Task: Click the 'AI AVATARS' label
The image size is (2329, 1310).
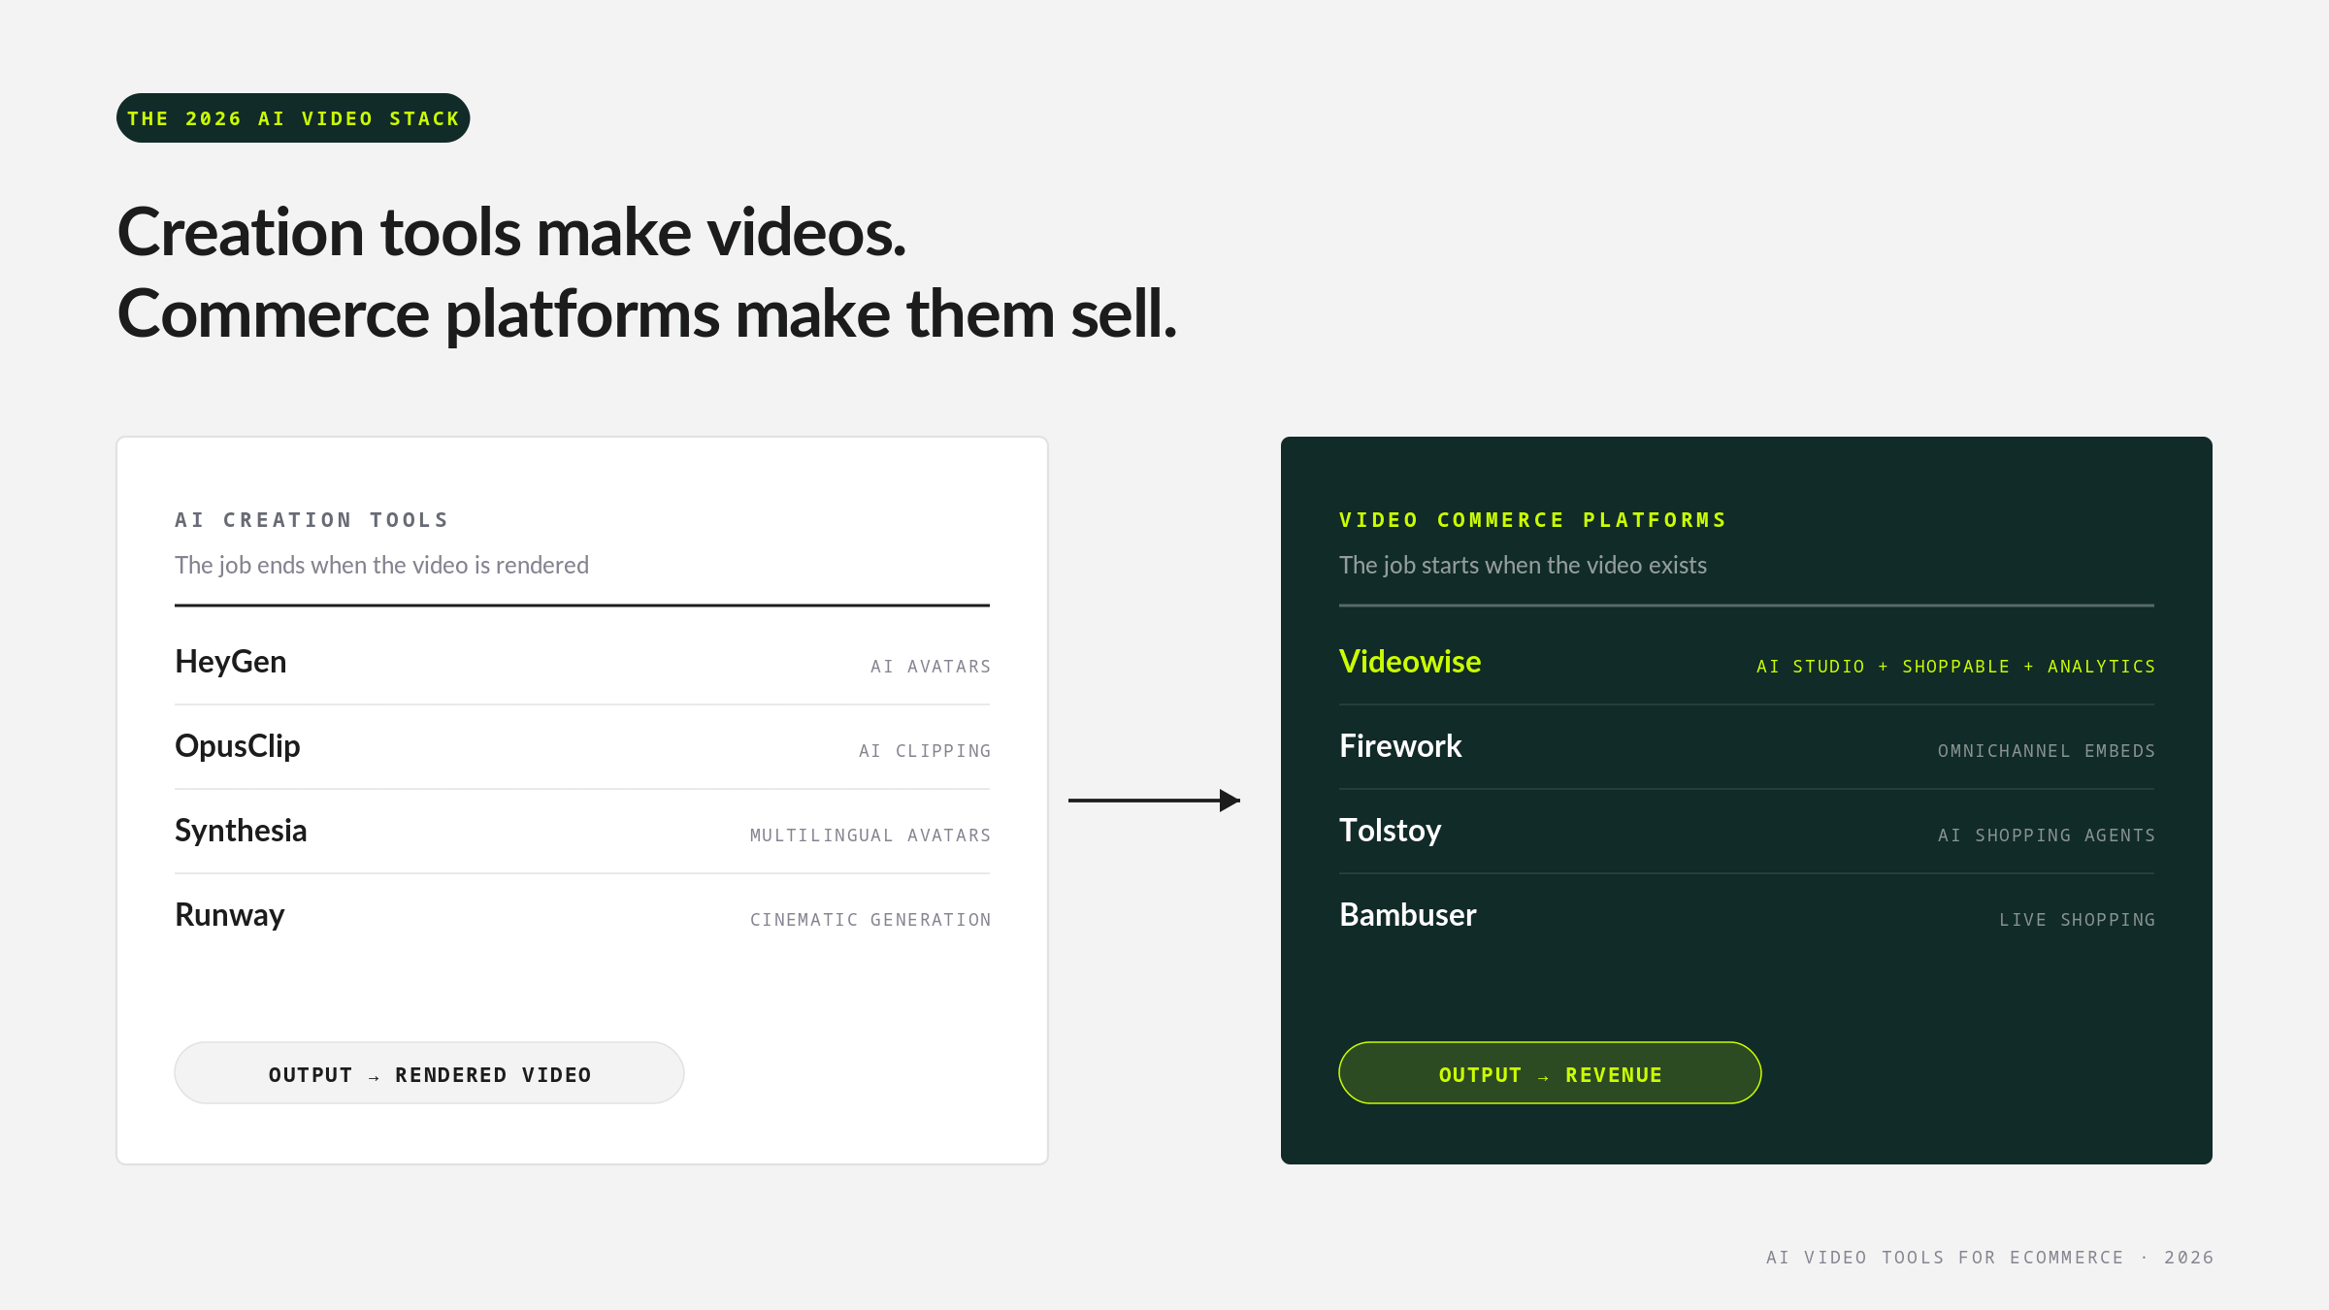Action: 931,667
